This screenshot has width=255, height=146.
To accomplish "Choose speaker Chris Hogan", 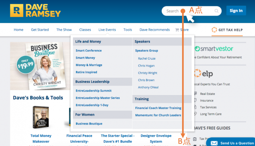I will (x=146, y=66).
